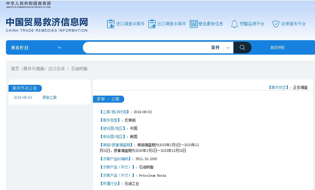
Task: Click industry value 石油工业
Action: (132, 184)
